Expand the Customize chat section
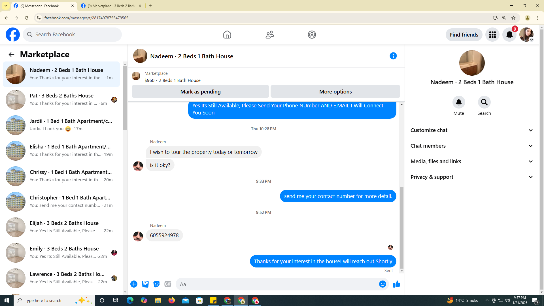Viewport: 544px width, 306px height. click(472, 130)
